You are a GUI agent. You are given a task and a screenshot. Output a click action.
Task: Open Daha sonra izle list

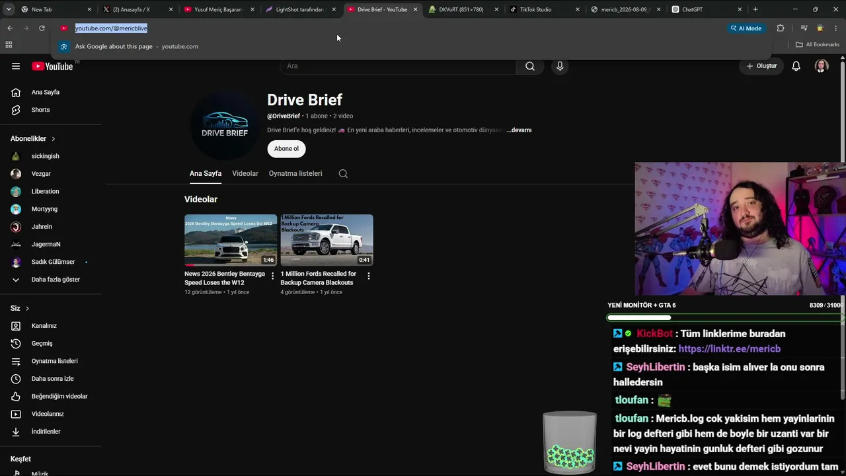click(51, 379)
